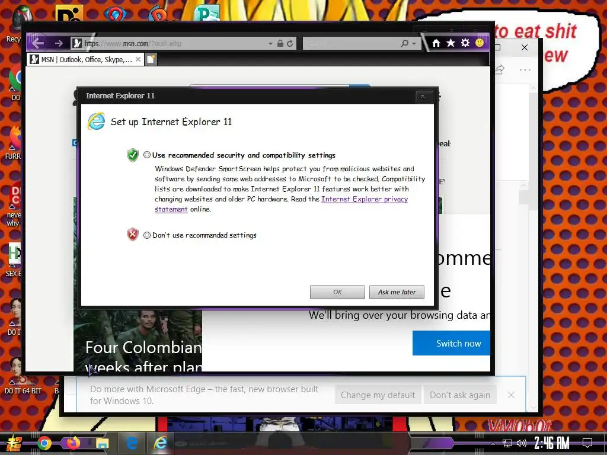The width and height of the screenshot is (607, 455).
Task: Open the Publisher desktop icon
Action: click(x=206, y=13)
